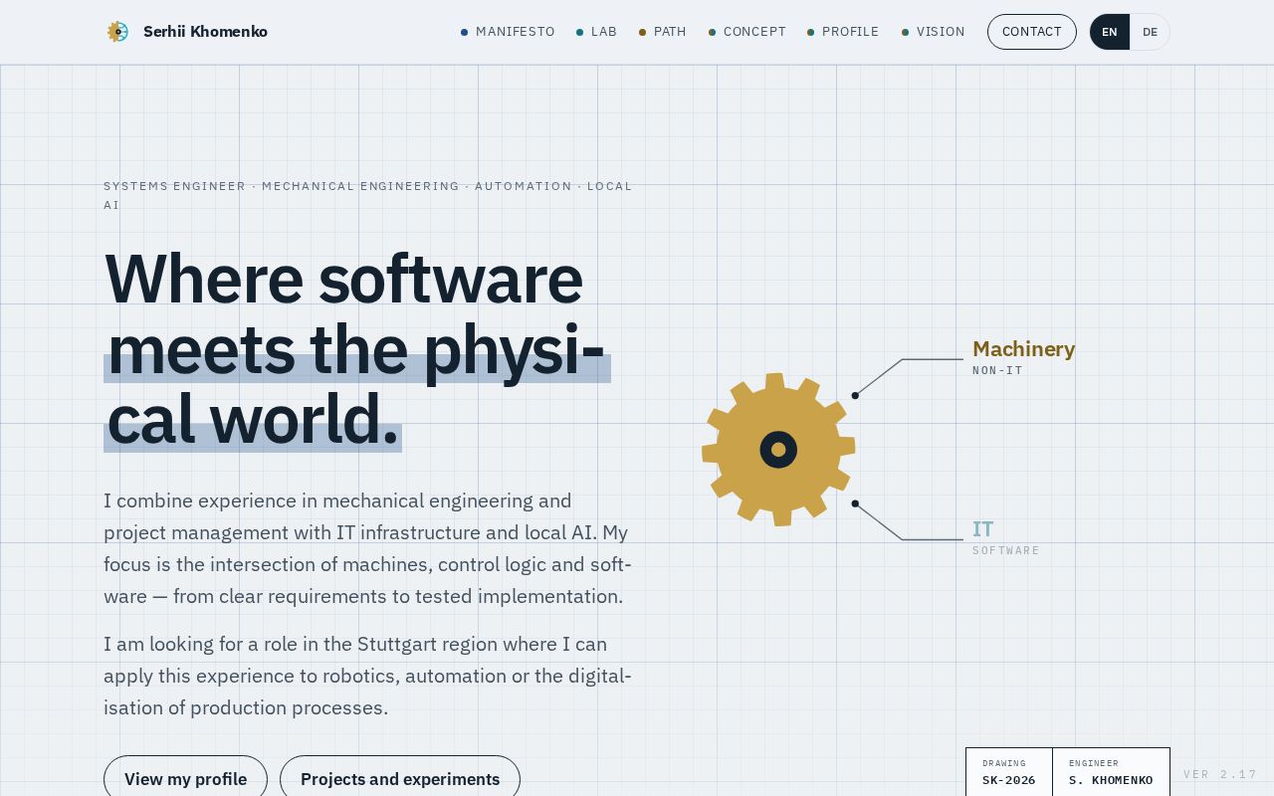Switch language to EN
Image resolution: width=1274 pixels, height=796 pixels.
1110,32
